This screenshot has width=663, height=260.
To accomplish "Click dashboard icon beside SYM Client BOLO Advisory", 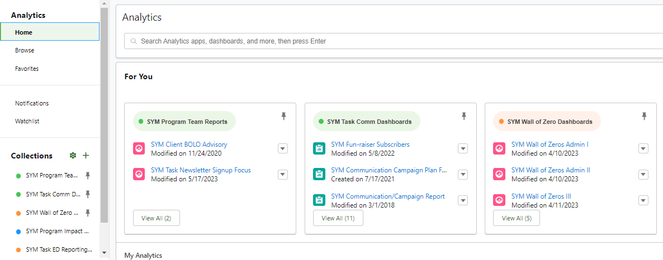I will coord(139,148).
